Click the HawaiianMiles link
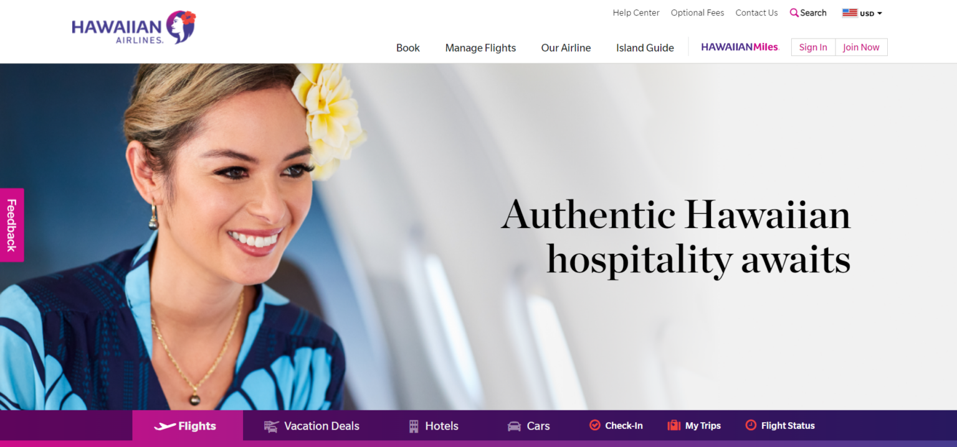This screenshot has width=957, height=447. [740, 47]
